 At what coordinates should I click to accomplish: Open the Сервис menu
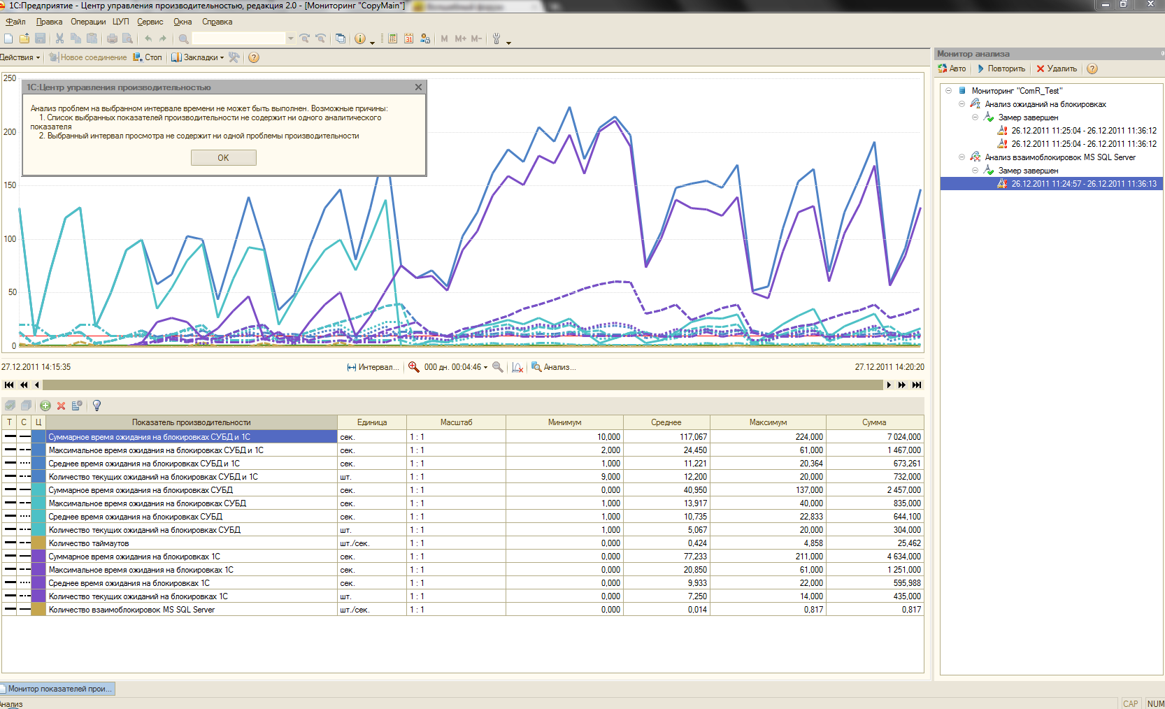tap(150, 22)
